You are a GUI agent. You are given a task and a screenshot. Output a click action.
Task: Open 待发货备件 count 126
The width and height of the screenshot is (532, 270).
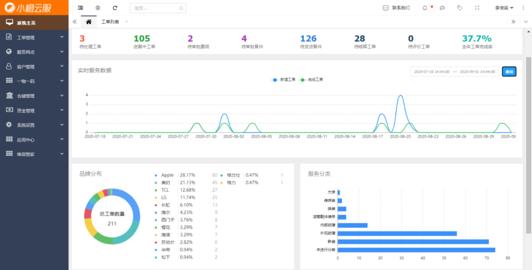coord(308,39)
